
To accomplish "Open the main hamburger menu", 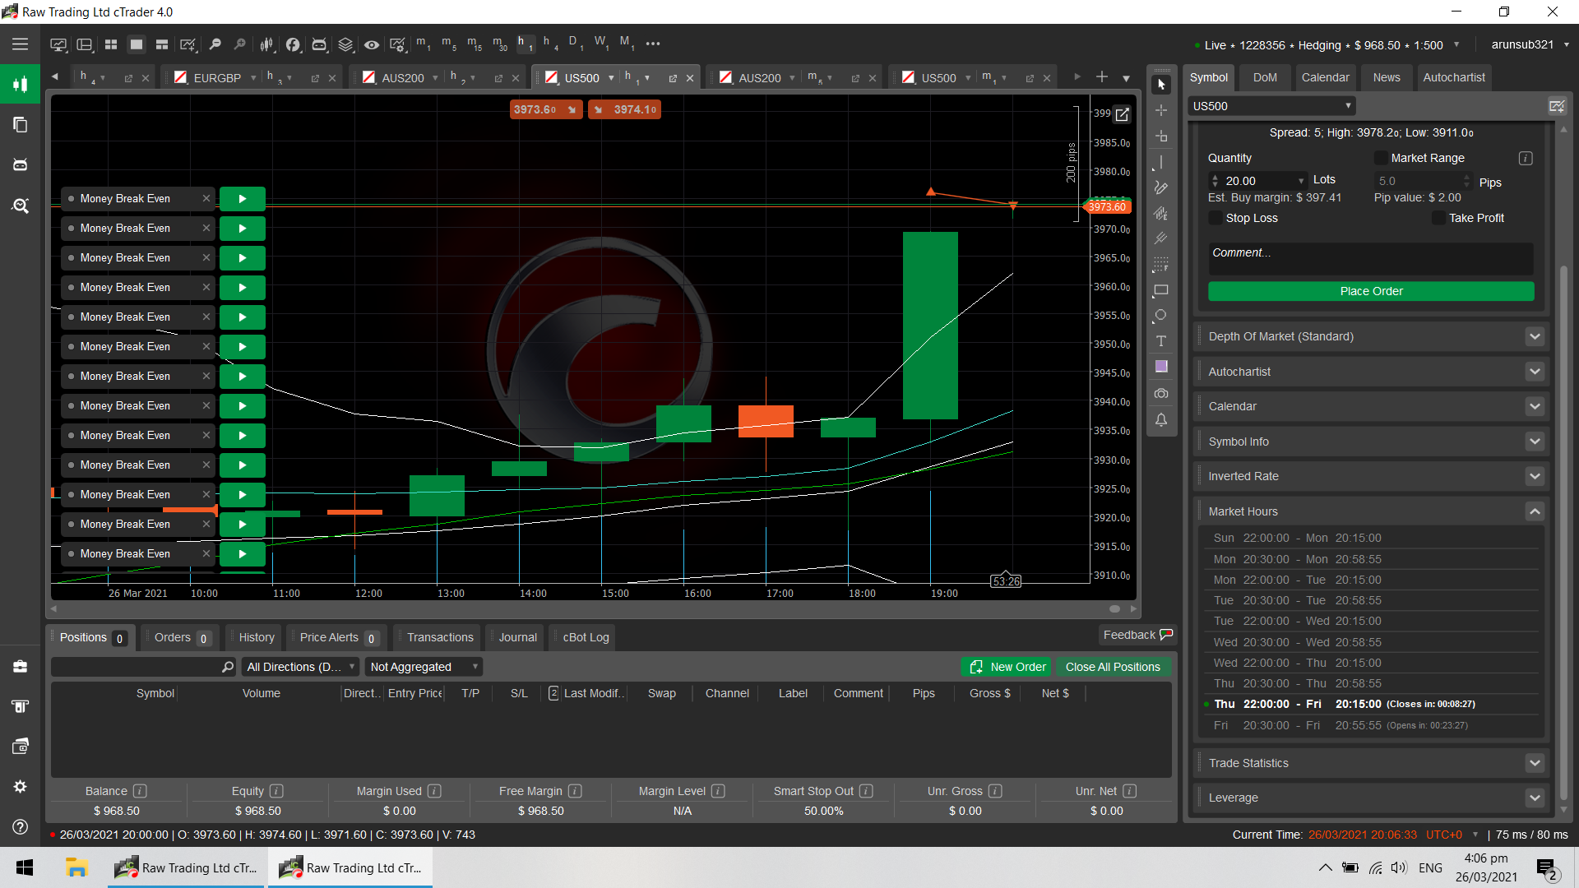I will coord(20,44).
